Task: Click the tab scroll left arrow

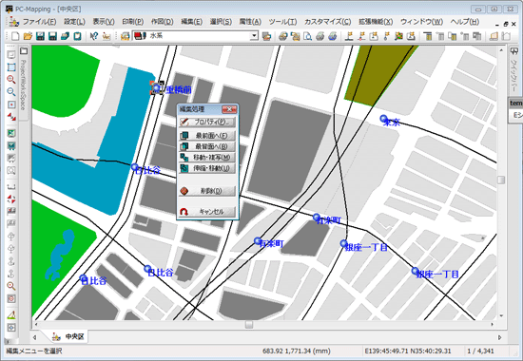Action: 34,337
